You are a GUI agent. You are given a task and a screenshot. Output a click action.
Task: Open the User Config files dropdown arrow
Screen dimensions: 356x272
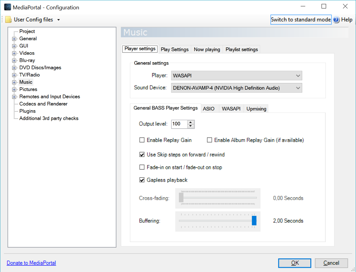(59, 19)
